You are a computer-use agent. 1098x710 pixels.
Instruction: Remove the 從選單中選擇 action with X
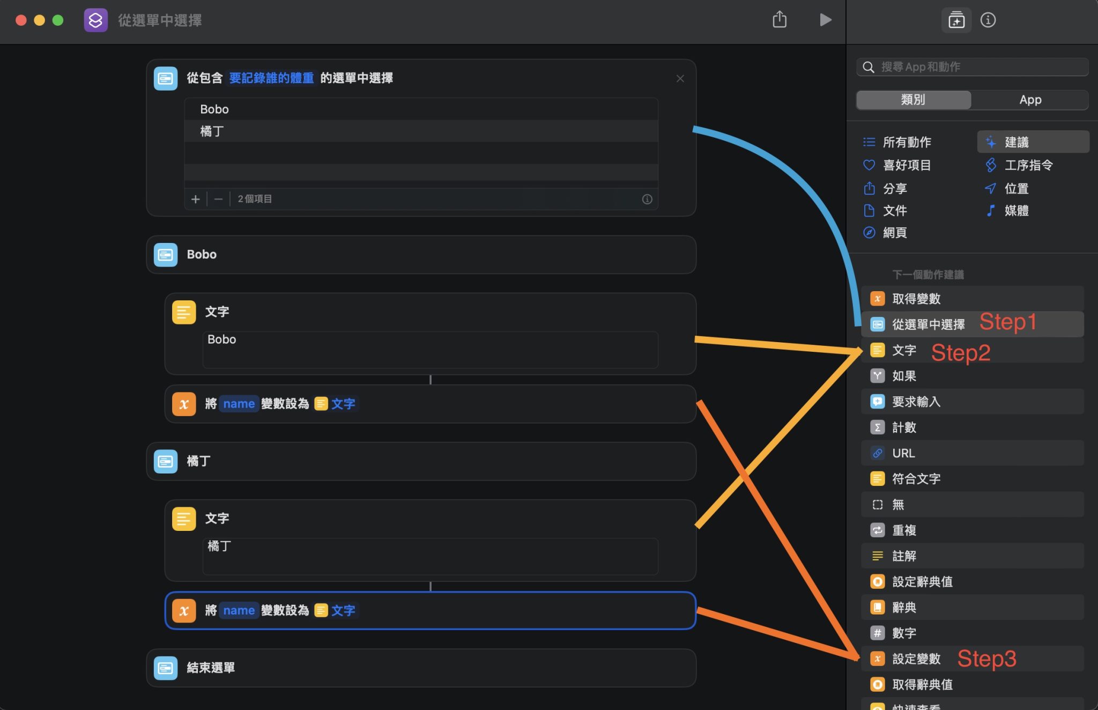coord(680,79)
